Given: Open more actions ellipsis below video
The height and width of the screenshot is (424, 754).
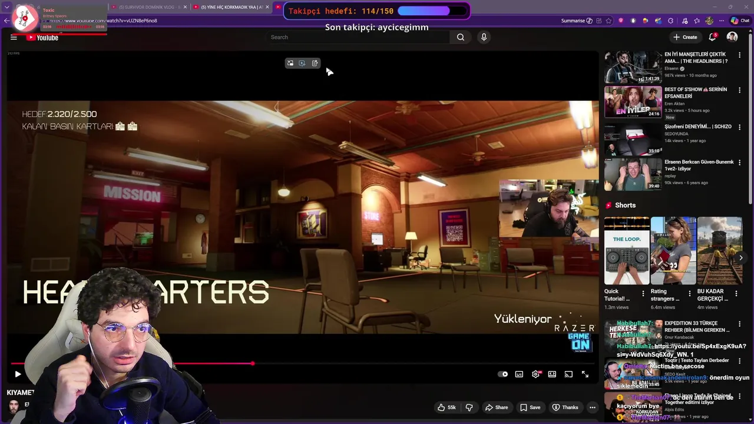Looking at the screenshot, I should click(x=593, y=408).
